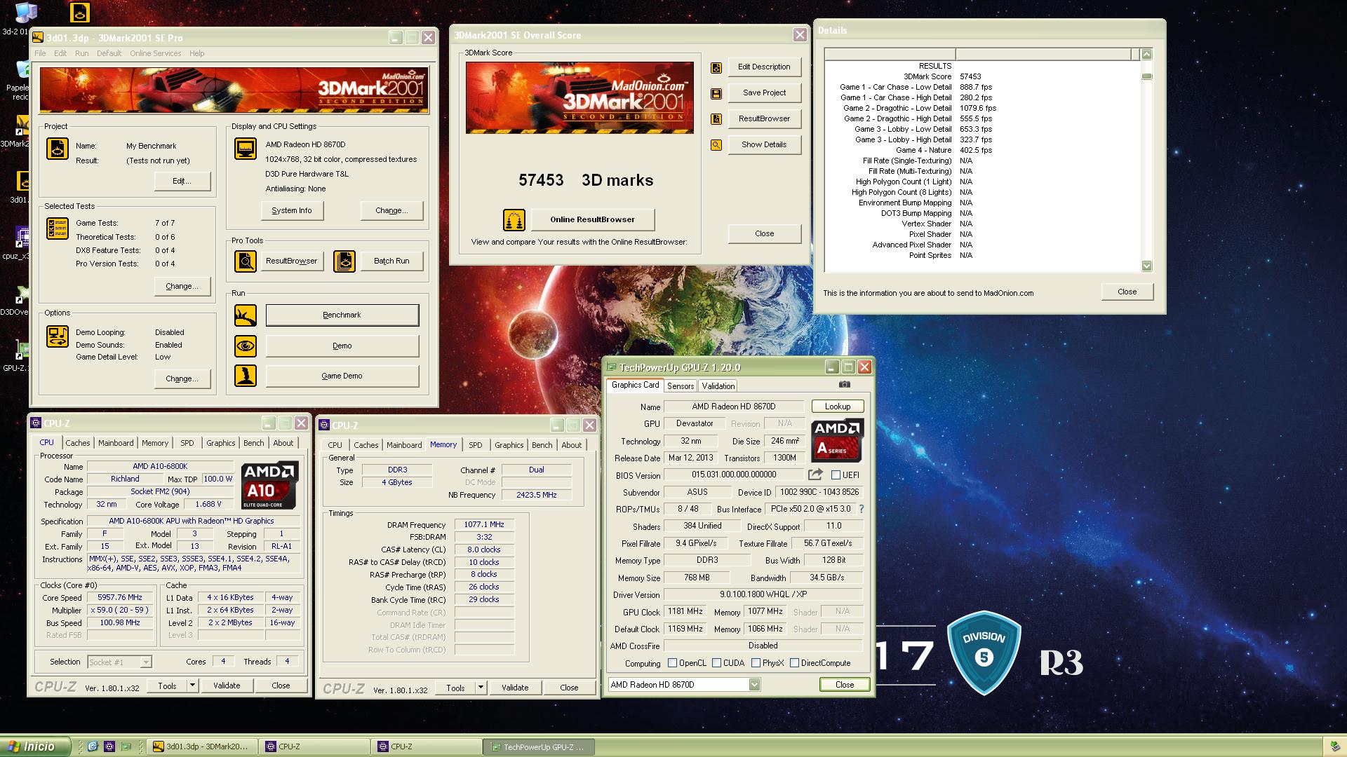Click Edit... button in Project section

point(182,181)
